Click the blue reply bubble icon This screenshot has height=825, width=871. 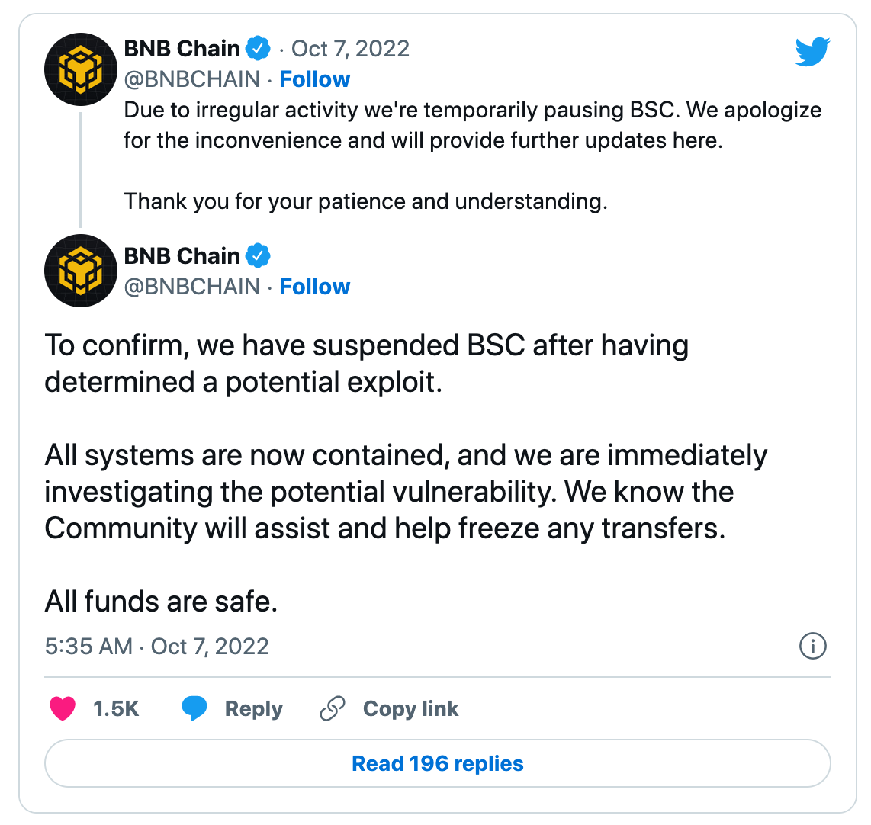pyautogui.click(x=194, y=708)
